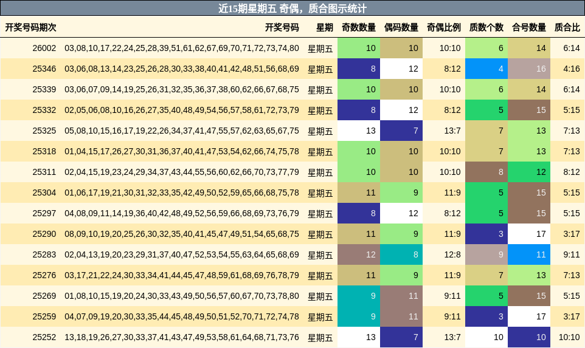Image resolution: width=585 pixels, height=348 pixels.
Task: Select draw period 25325
Action: tap(44, 131)
